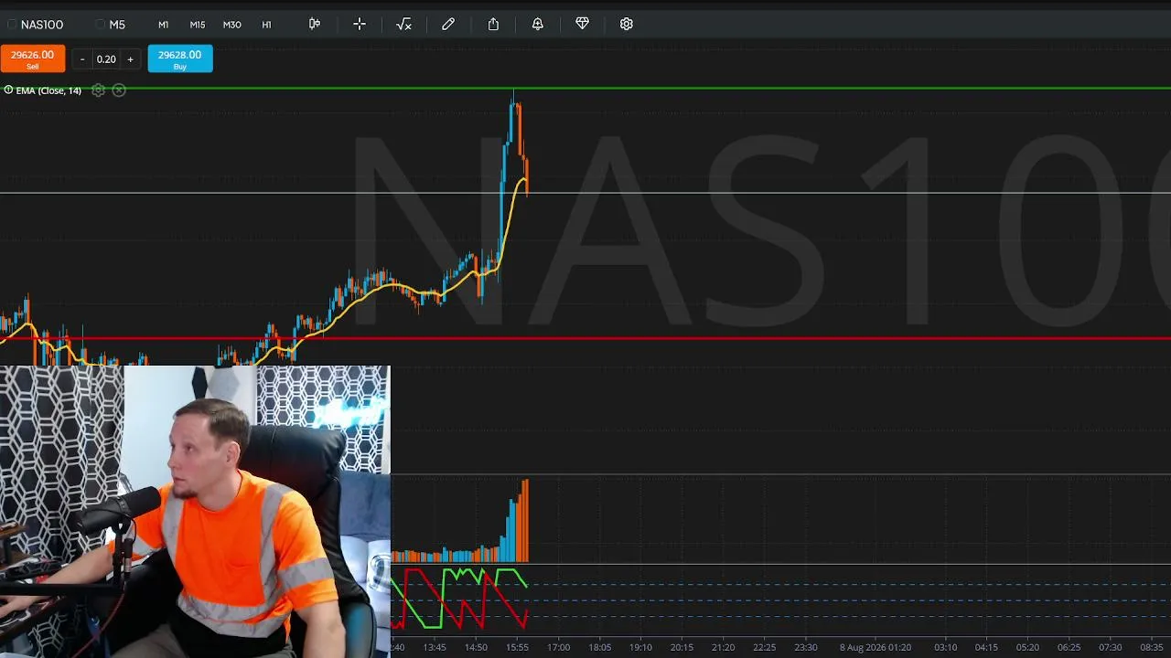Click the diamond premium icon

(x=582, y=24)
